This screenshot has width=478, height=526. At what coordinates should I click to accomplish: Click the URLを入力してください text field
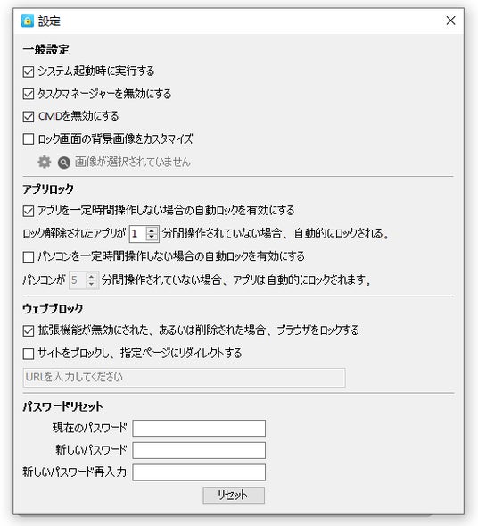click(x=185, y=378)
